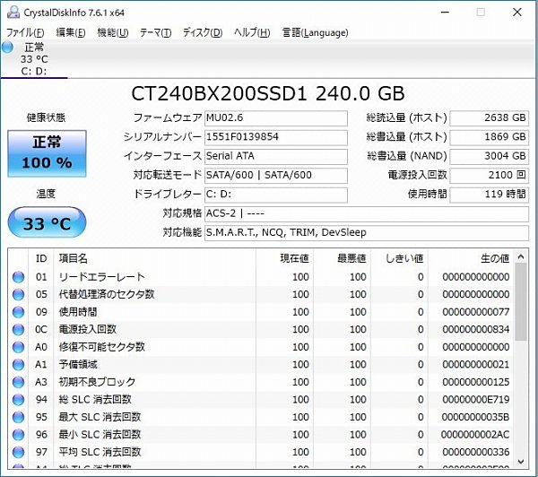Open the ディスク(D) menu
538x477 pixels.
click(x=203, y=33)
